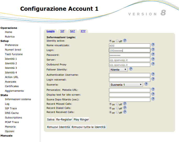Expand the Failover Identity Niente dropdown
179x142 pixels.
[118, 70]
